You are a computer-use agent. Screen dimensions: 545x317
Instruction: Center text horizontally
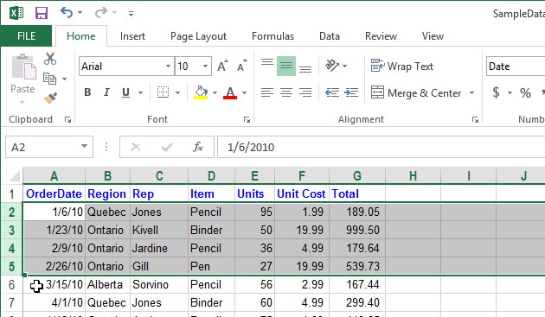coord(286,92)
